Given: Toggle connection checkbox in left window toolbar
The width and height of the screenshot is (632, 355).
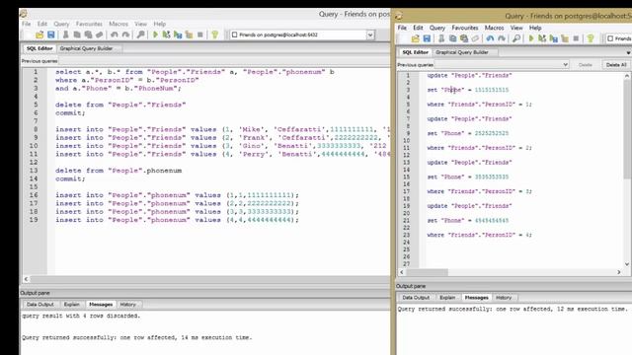Looking at the screenshot, I should pos(235,35).
